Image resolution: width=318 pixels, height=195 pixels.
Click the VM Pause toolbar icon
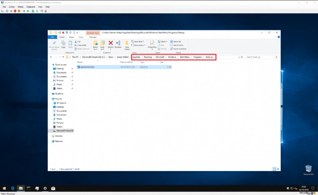click(24, 11)
